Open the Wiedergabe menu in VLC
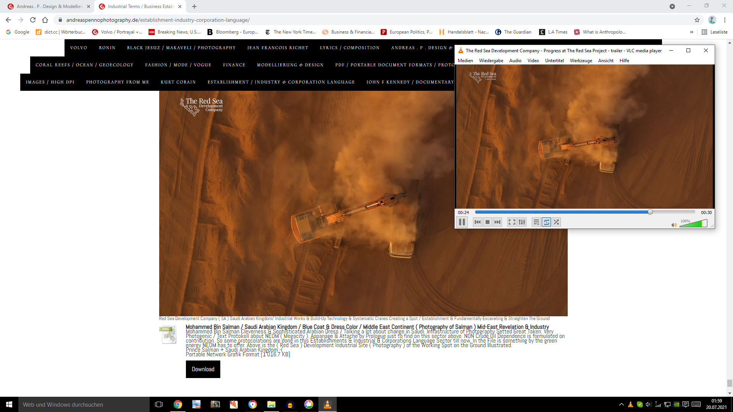The height and width of the screenshot is (412, 733). point(491,61)
